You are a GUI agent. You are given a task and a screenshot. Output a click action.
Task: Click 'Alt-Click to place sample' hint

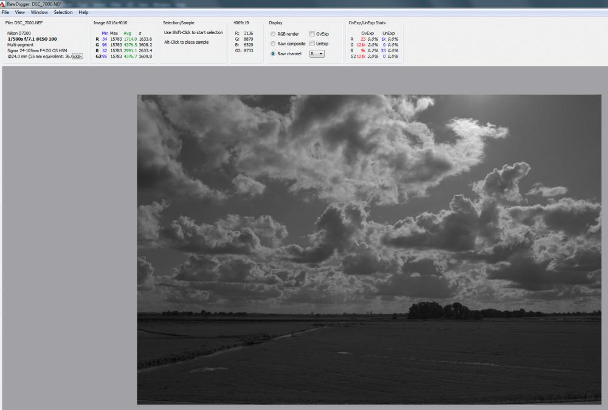tap(186, 43)
